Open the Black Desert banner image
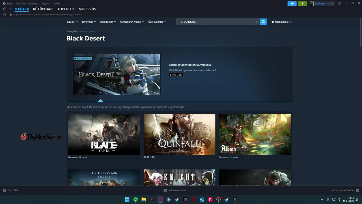The image size is (362, 204). pyautogui.click(x=117, y=75)
